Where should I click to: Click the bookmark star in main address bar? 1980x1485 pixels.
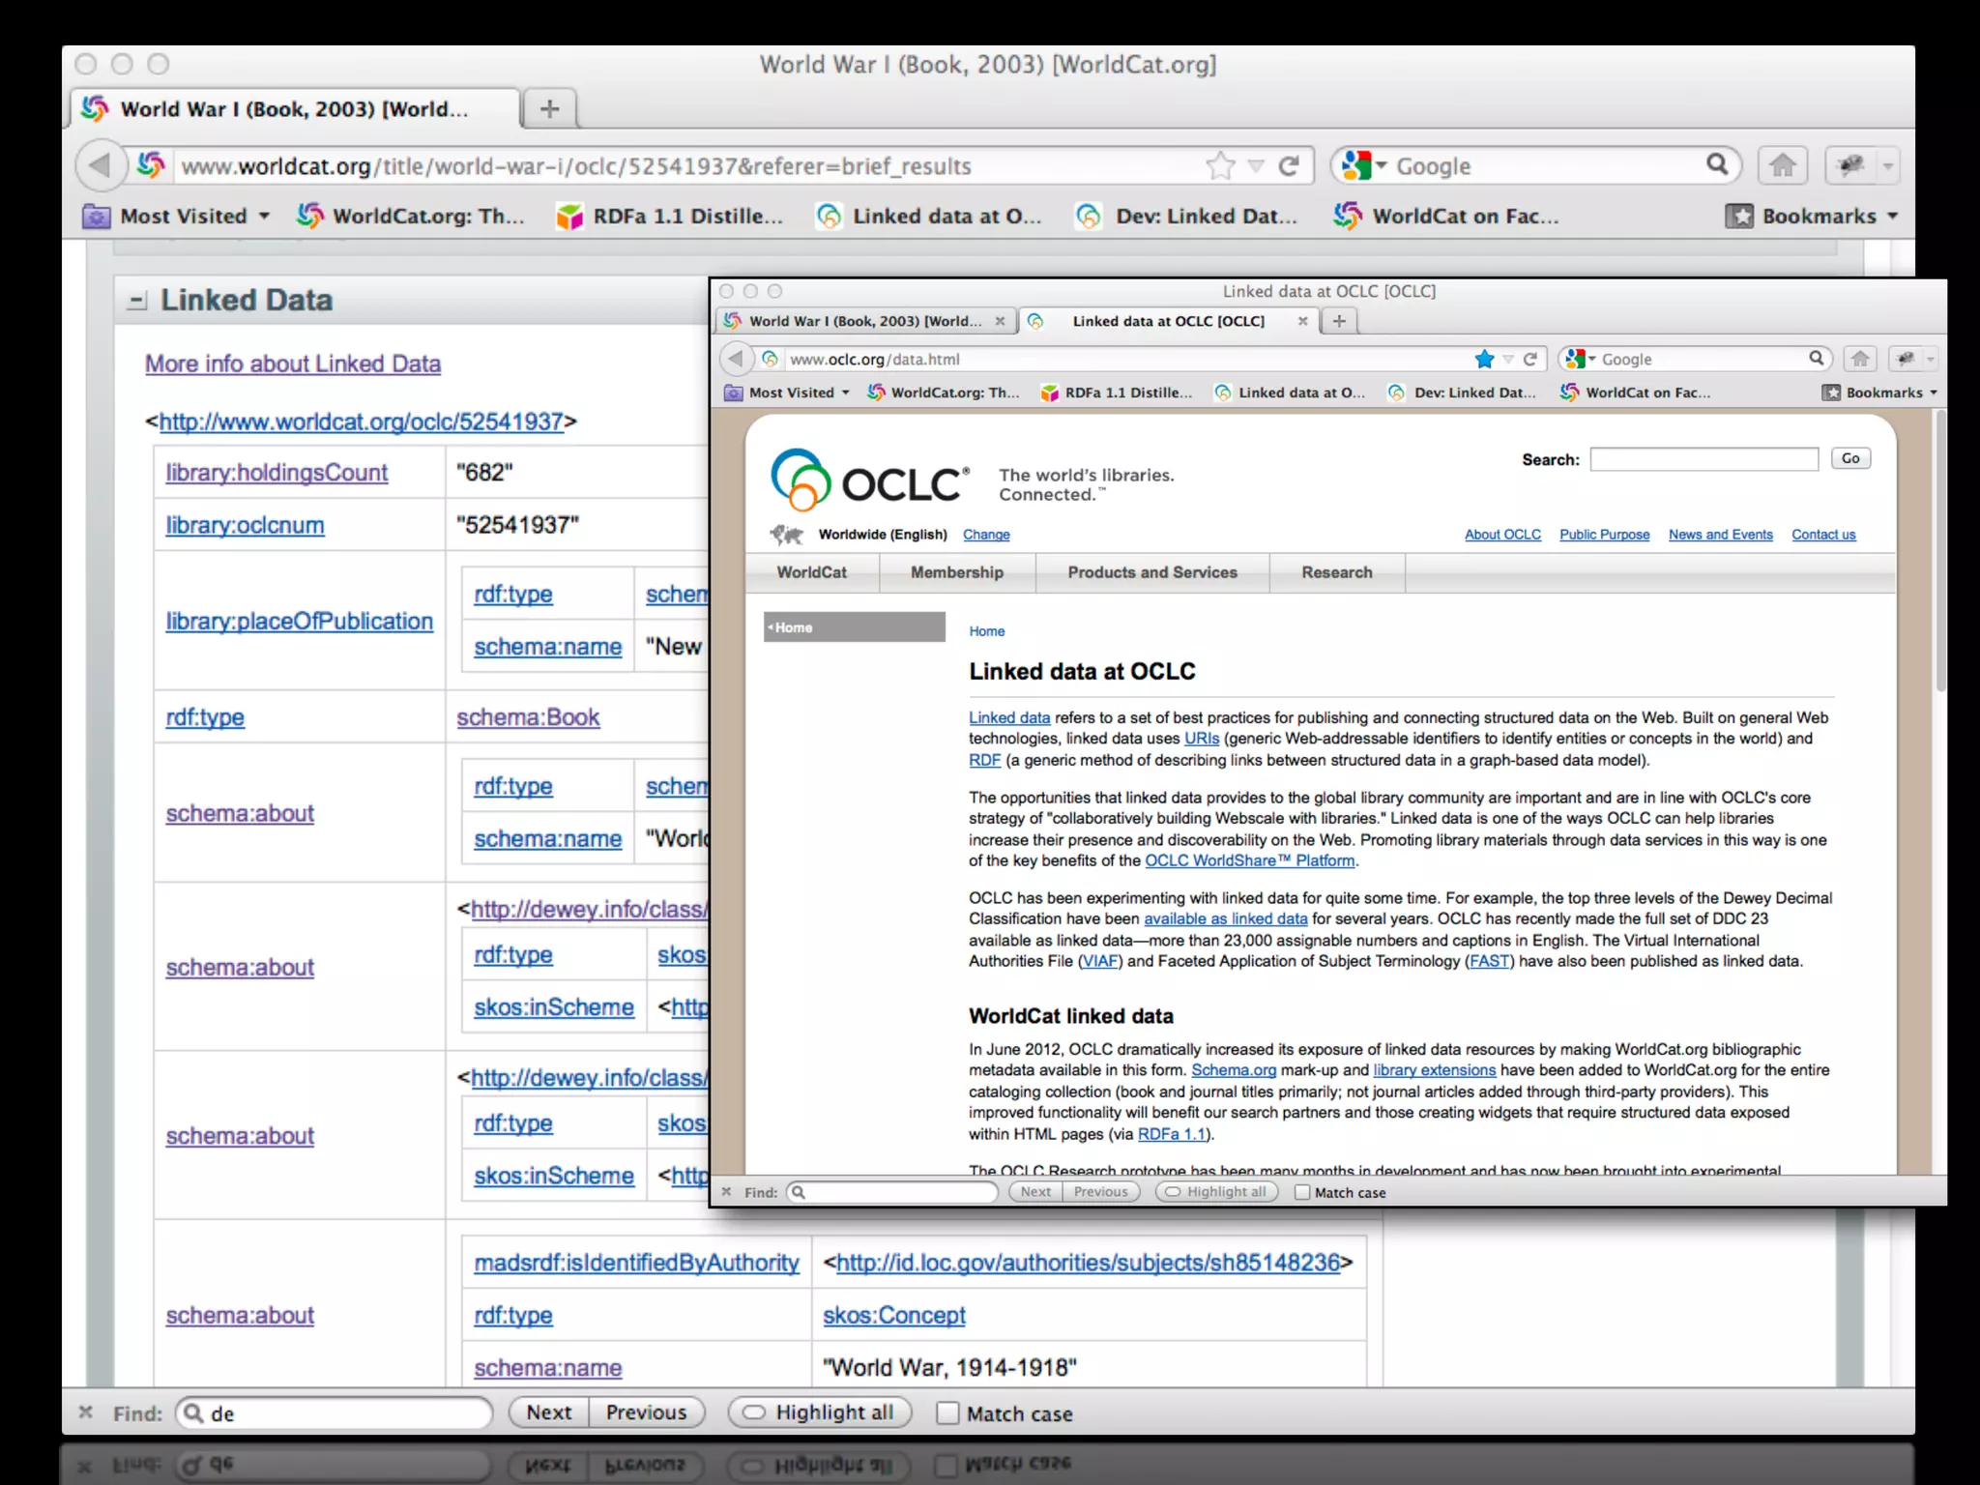pyautogui.click(x=1220, y=166)
